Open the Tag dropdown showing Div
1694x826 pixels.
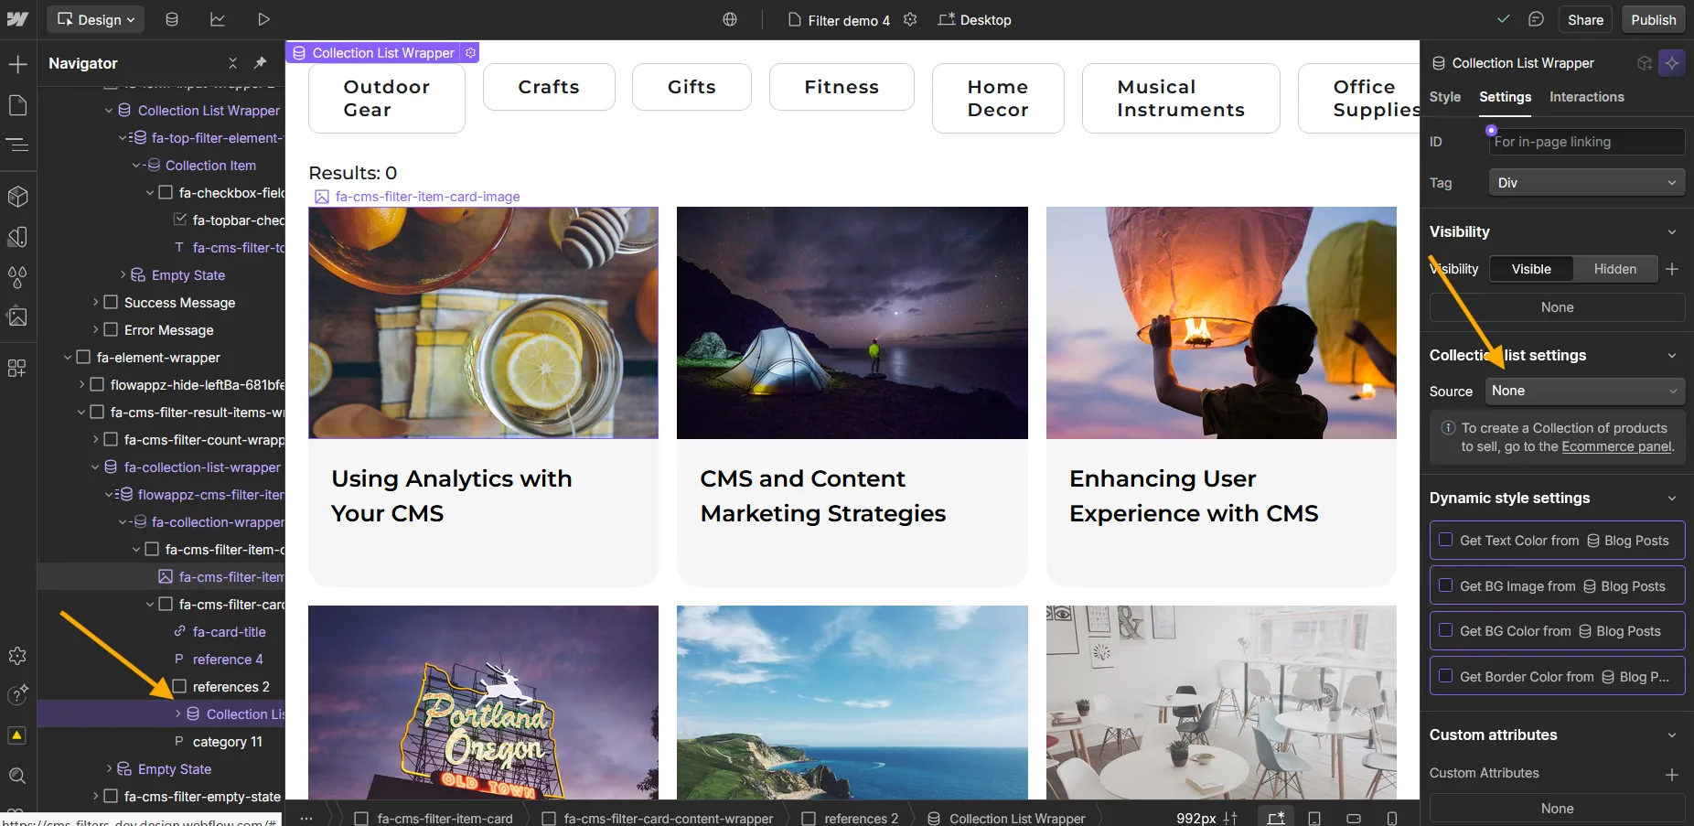1587,183
